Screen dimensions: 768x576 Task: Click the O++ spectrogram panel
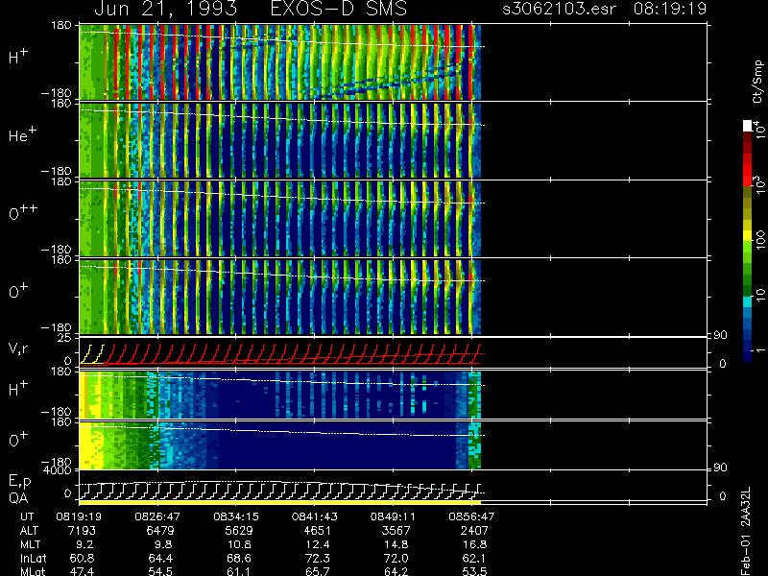(x=279, y=219)
